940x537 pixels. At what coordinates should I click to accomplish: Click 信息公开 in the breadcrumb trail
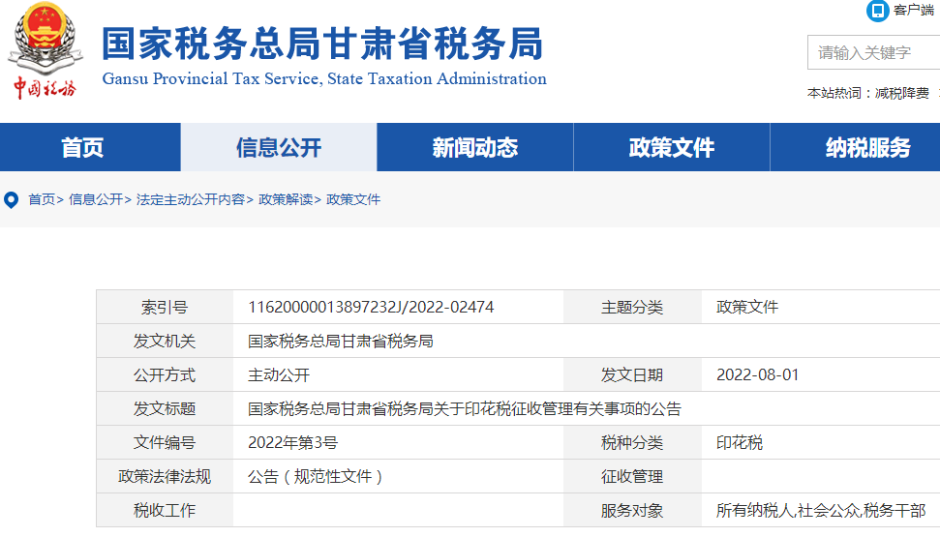[95, 199]
